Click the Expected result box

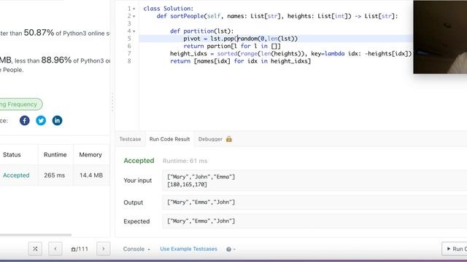pos(314,221)
